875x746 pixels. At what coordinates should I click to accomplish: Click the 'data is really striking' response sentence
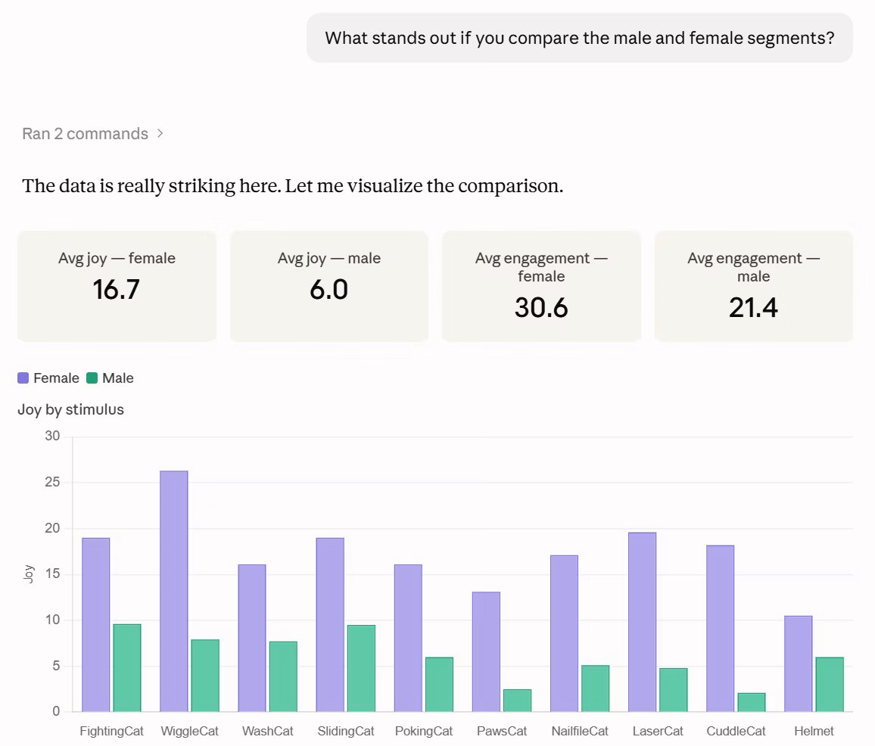pos(293,186)
